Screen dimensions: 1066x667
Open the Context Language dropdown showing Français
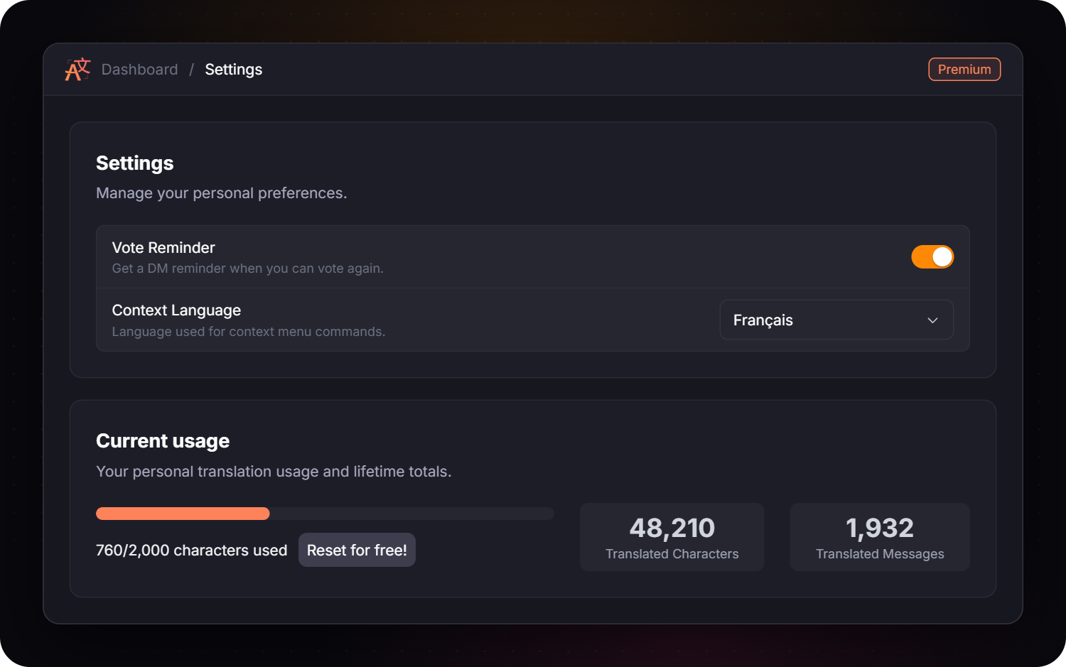coord(836,320)
